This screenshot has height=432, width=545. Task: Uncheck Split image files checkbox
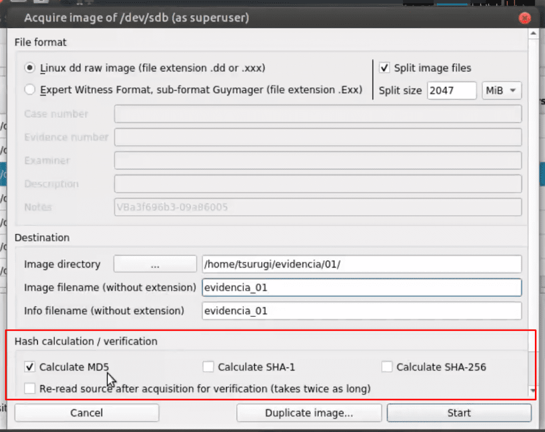click(x=384, y=68)
